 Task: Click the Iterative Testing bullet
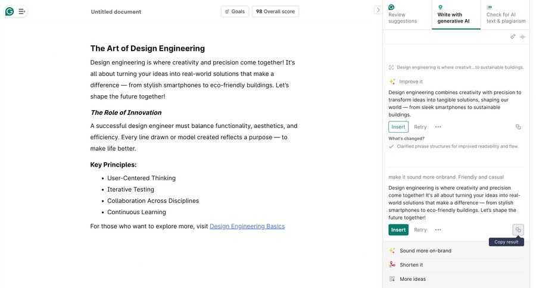point(130,189)
